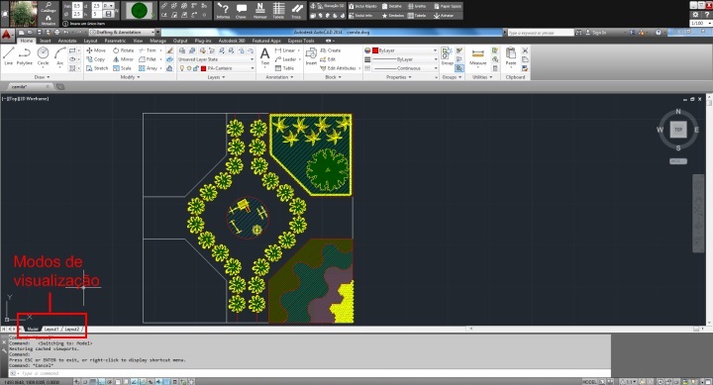Switch to the Annotate ribbon tab
This screenshot has height=385, width=713.
click(x=67, y=41)
